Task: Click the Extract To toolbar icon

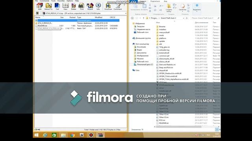Action: click(x=48, y=7)
